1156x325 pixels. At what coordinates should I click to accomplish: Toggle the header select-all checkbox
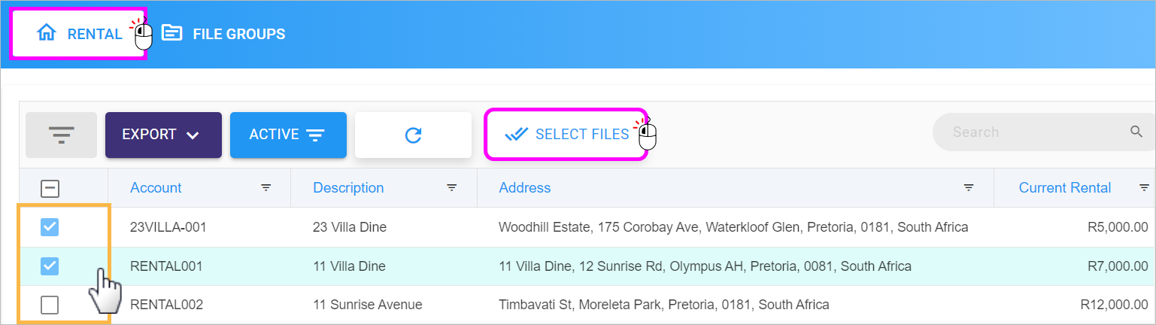tap(50, 189)
